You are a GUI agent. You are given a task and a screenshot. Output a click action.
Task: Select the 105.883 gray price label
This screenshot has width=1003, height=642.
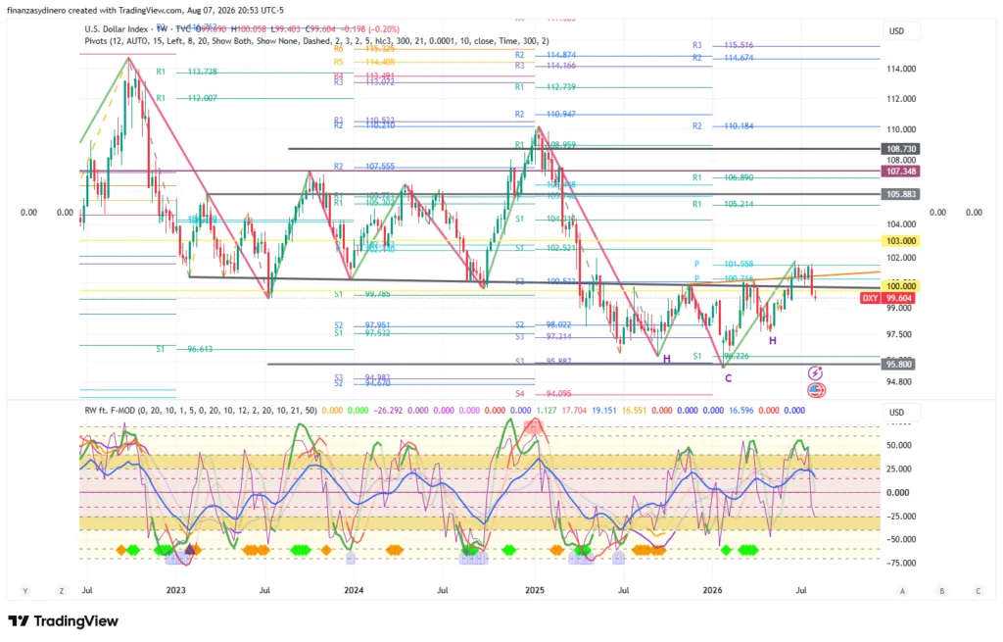point(901,194)
